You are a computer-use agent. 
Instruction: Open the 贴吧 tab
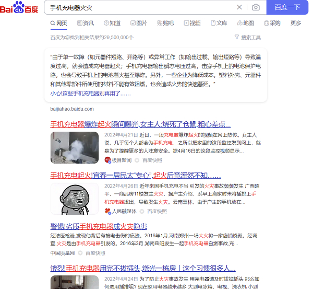click(165, 23)
